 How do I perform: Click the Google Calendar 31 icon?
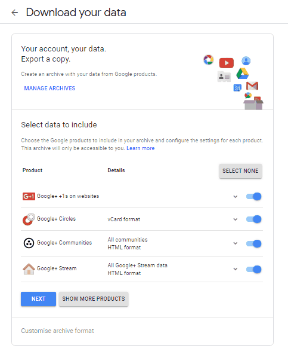pyautogui.click(x=237, y=88)
